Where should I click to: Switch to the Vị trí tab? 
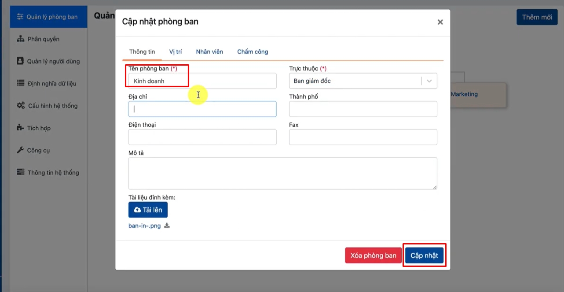pyautogui.click(x=176, y=52)
